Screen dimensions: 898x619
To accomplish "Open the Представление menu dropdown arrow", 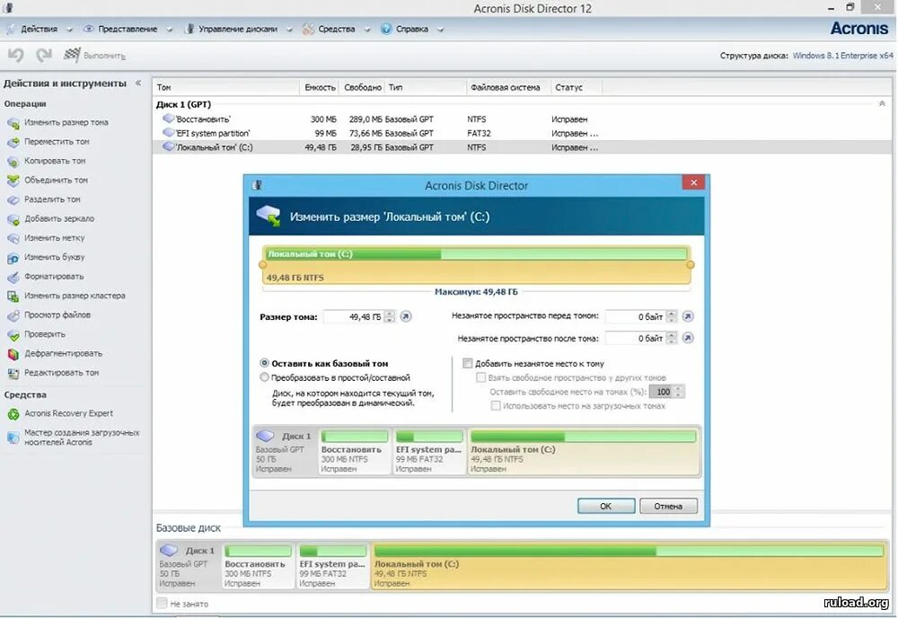I will pyautogui.click(x=170, y=30).
